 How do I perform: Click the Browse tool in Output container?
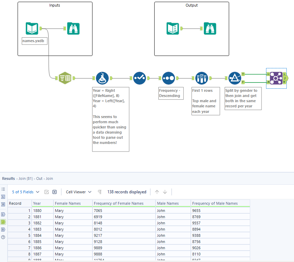pos(210,29)
